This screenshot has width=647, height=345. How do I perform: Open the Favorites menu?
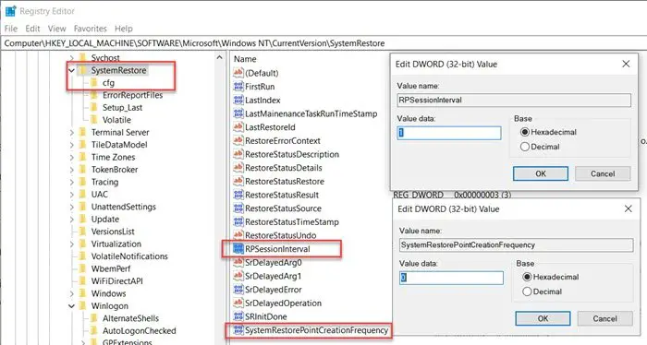[x=91, y=29]
